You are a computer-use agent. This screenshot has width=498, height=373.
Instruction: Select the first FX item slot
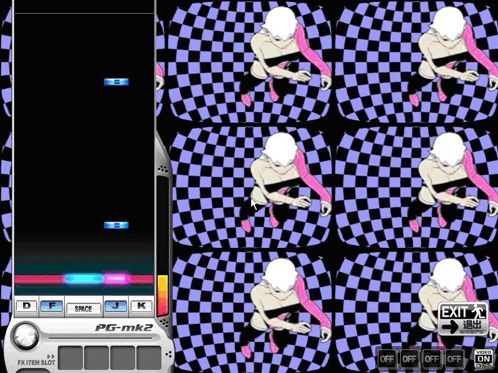pyautogui.click(x=70, y=359)
